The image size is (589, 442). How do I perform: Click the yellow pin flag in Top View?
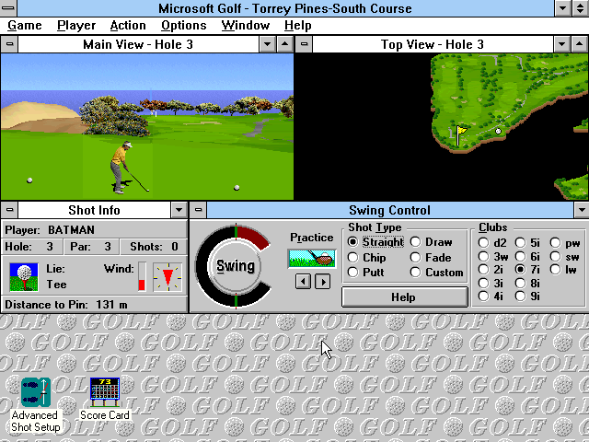point(460,135)
